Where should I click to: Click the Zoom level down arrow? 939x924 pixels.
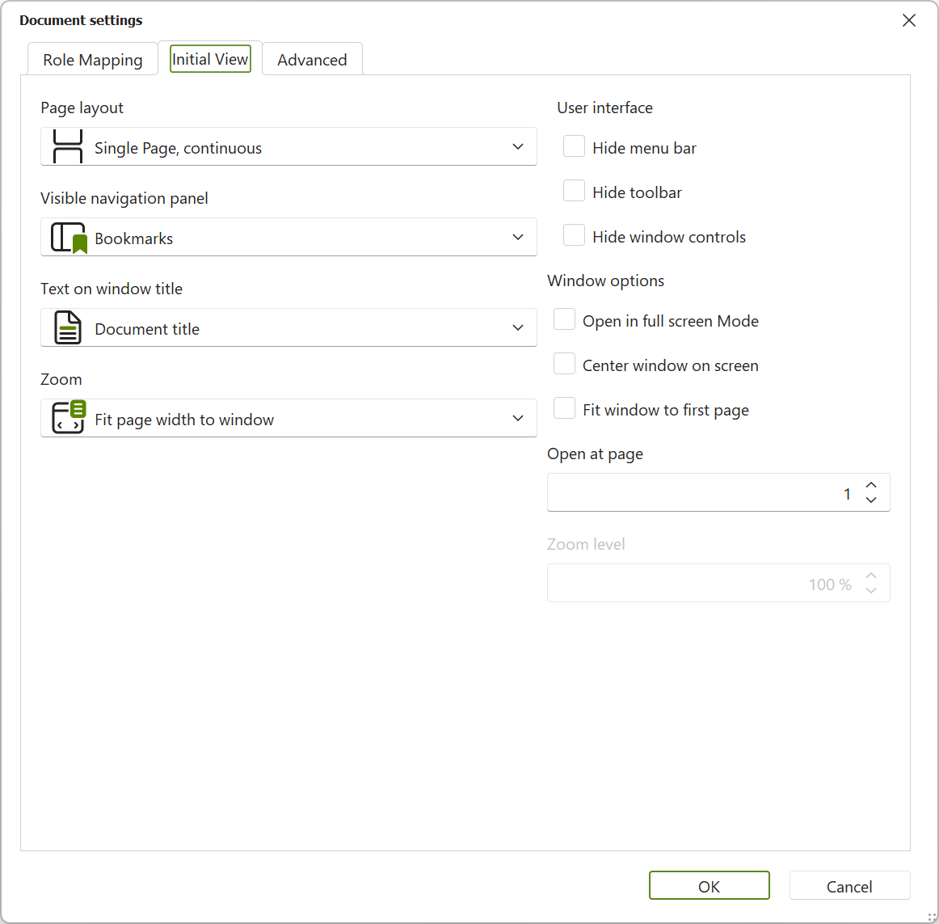pyautogui.click(x=871, y=591)
